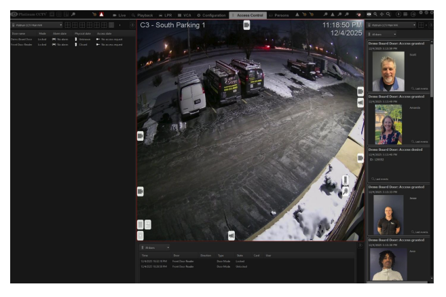Click camera icon on left edge middle
Screen dimensions: 446x297
point(141,136)
